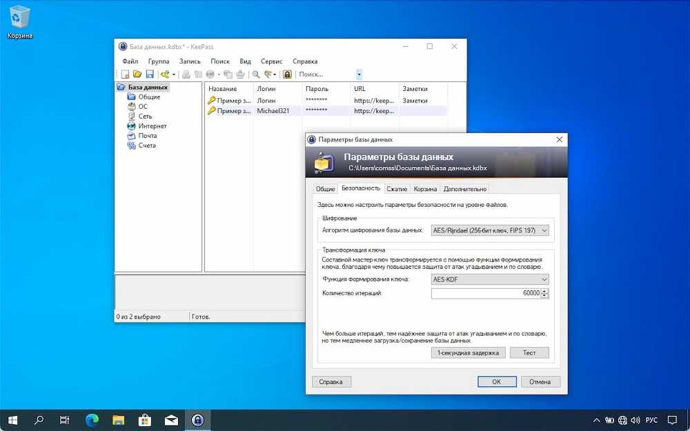
Task: Open KeePass from the Windows taskbar
Action: [197, 419]
